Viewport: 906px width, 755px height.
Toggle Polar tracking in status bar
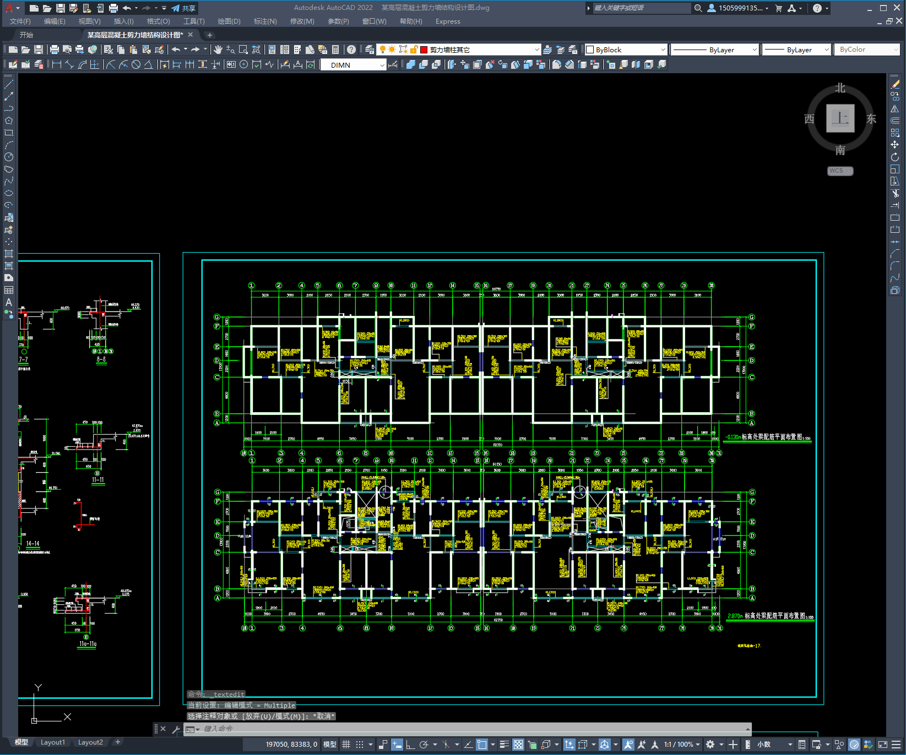tap(424, 745)
